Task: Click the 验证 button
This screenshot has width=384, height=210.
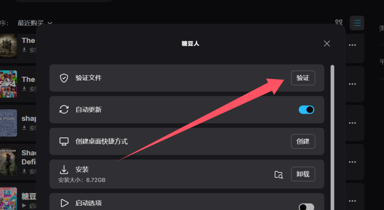Action: (303, 78)
